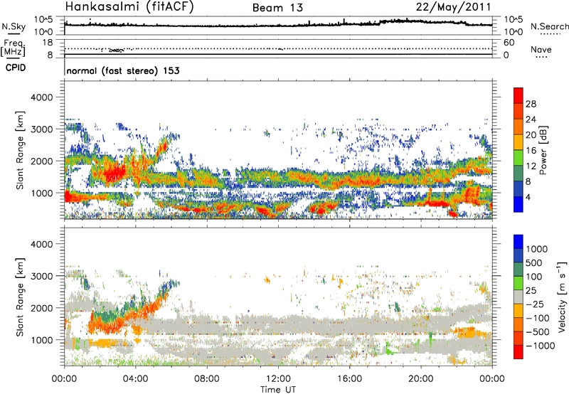
Task: Click the '1000' velocity colorbar tick
Action: click(537, 249)
